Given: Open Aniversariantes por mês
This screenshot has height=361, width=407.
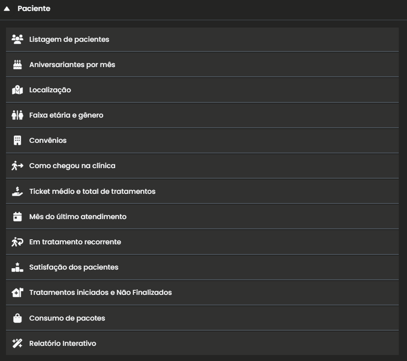Looking at the screenshot, I should [72, 65].
